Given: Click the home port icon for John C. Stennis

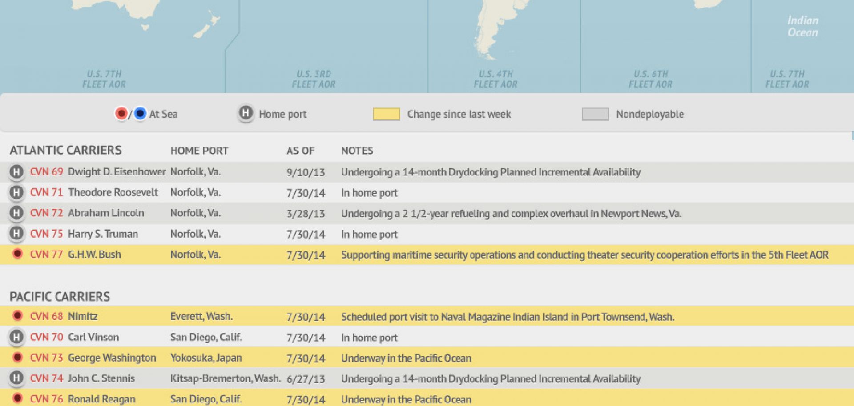Looking at the screenshot, I should point(16,378).
